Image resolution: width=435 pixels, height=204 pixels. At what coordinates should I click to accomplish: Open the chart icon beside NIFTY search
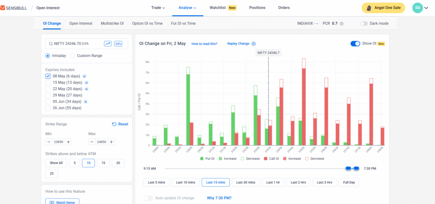(108, 44)
